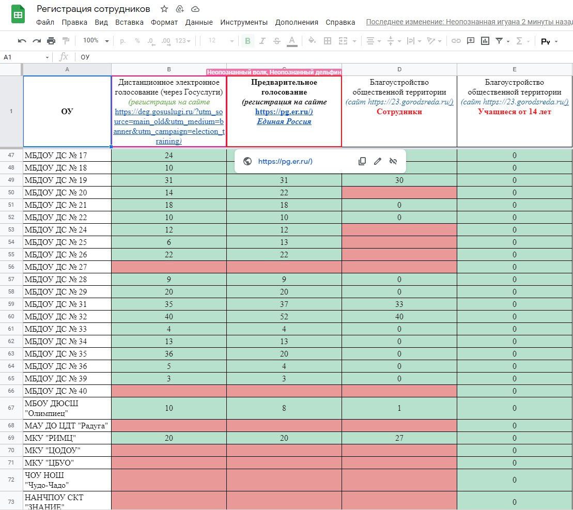Copy the pg.er.ru link
573x510 pixels.
coord(362,161)
